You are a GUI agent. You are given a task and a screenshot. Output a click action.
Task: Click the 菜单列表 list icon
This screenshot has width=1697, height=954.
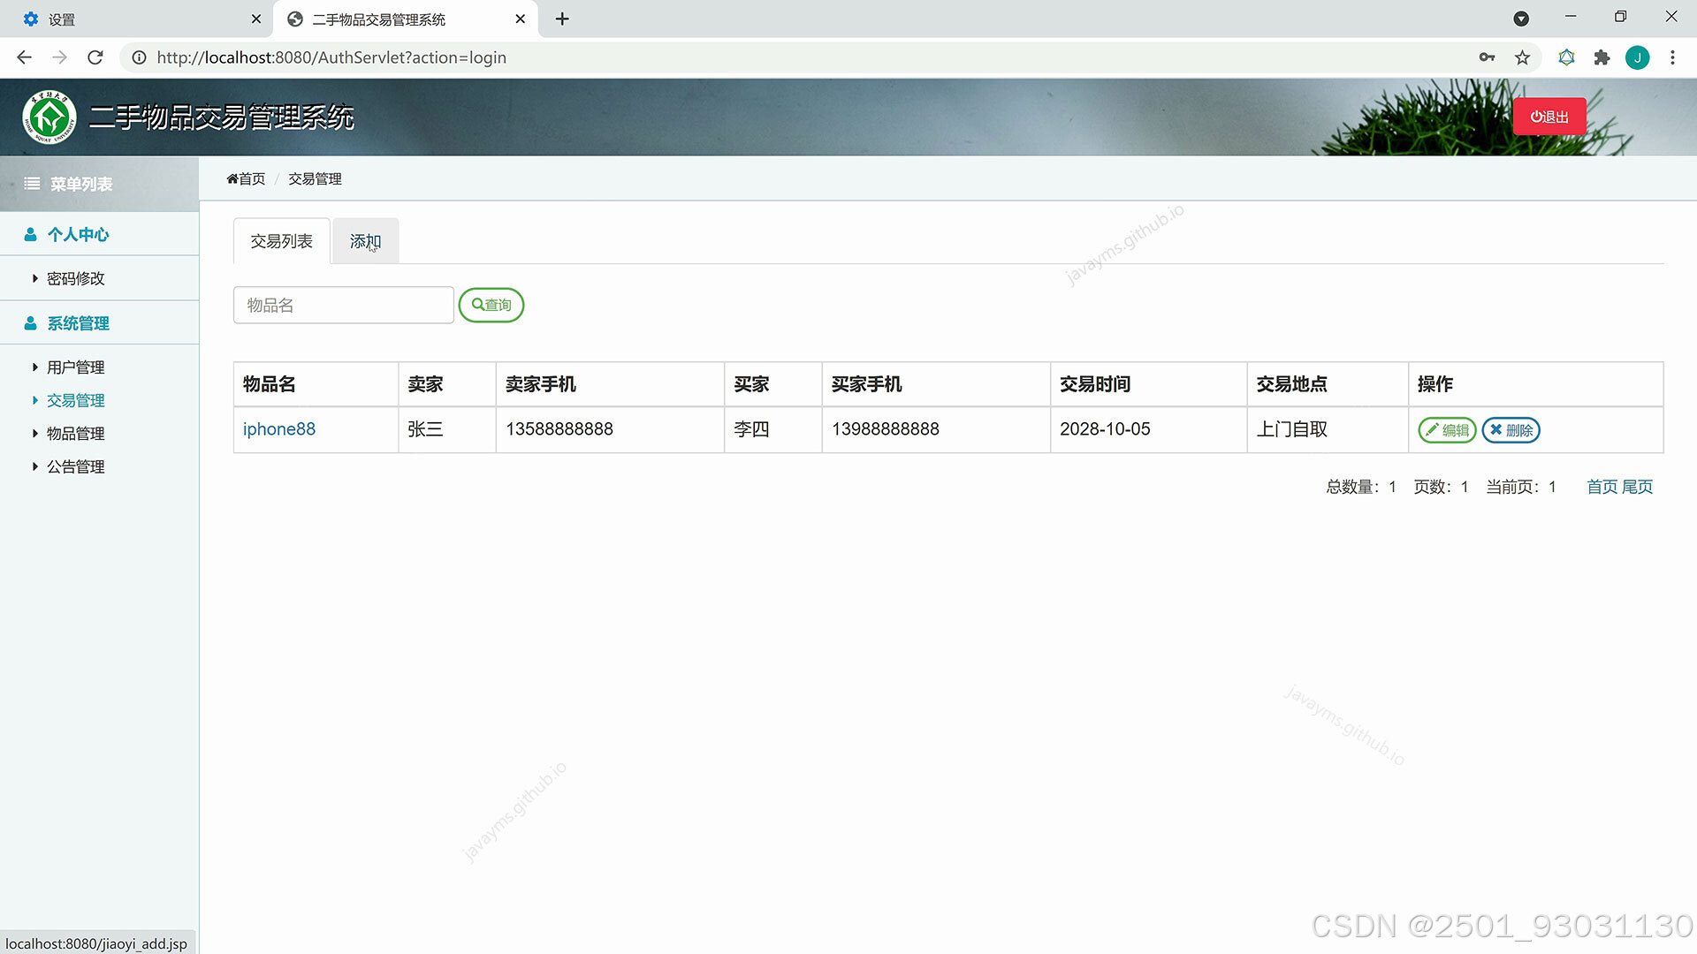pyautogui.click(x=32, y=184)
